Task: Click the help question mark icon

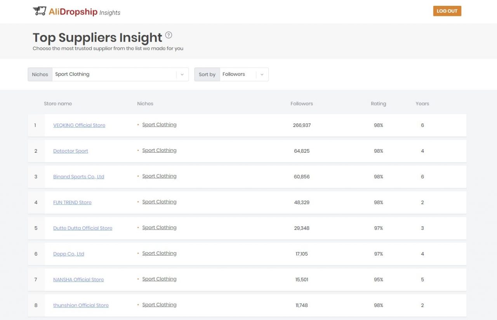Action: [x=169, y=35]
